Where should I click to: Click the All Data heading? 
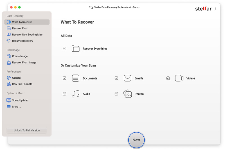tap(66, 36)
